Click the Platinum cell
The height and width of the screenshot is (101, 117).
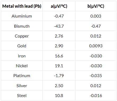point(22,76)
